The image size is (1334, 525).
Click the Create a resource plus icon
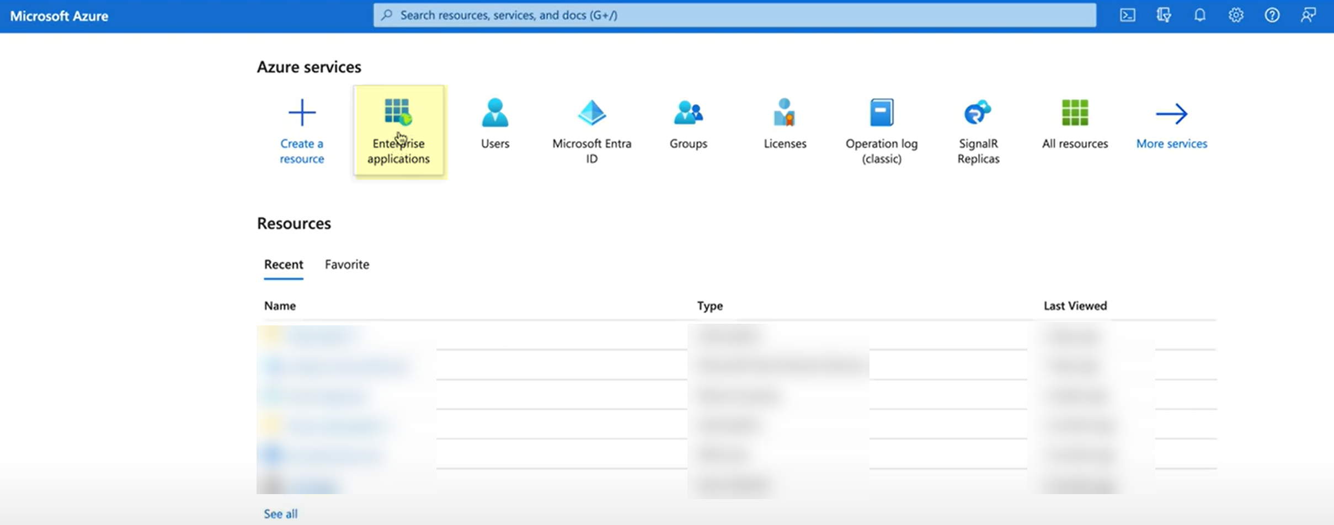(x=302, y=113)
